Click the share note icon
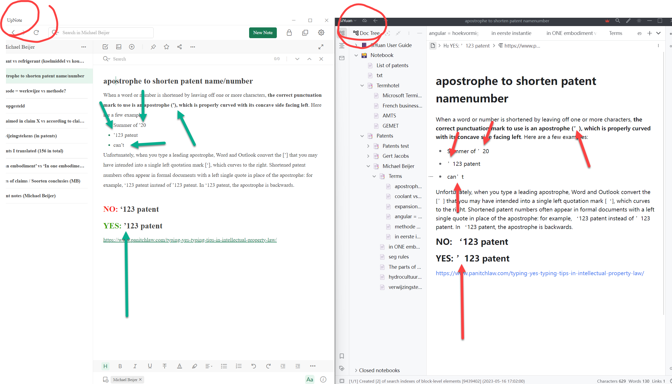Screen dimensions: 672x384 179,47
